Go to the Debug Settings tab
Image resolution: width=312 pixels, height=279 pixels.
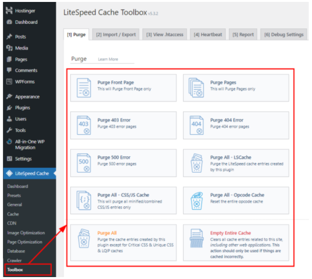coord(284,35)
